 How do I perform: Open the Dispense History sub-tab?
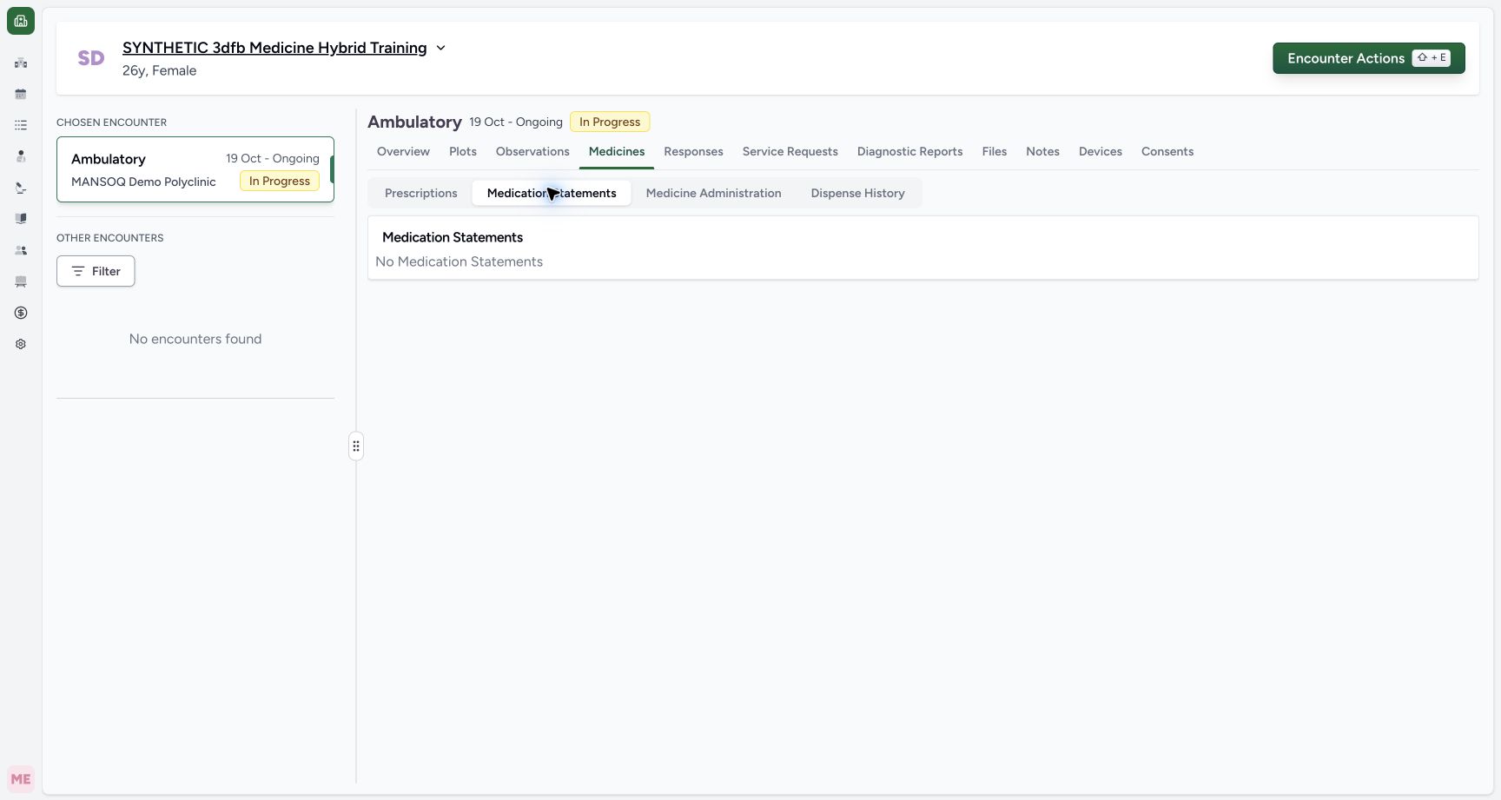click(858, 193)
